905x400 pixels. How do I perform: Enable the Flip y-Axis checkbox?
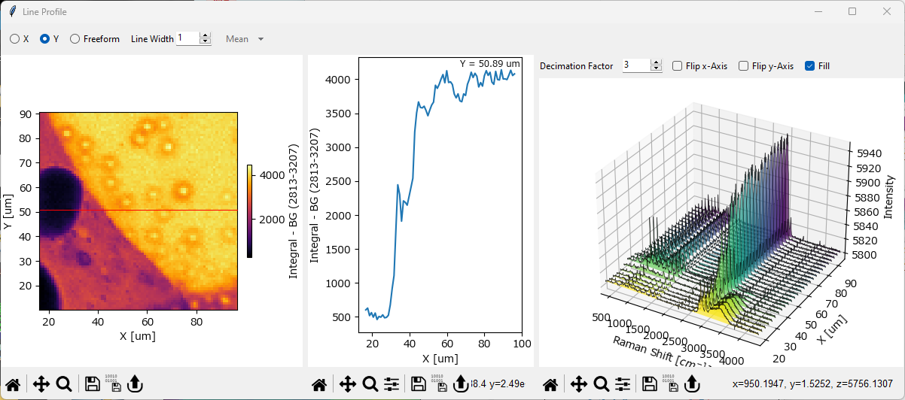[744, 66]
